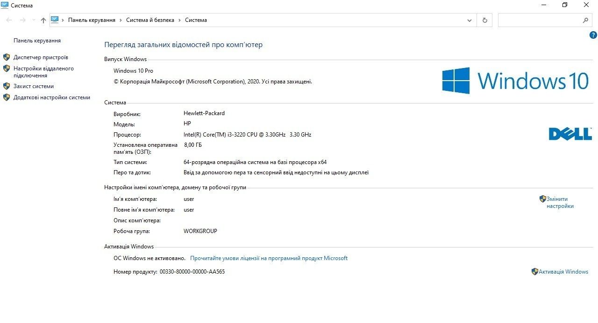The image size is (598, 323).
Task: Click shield icon beside "Додаткові настройки системи"
Action: (7, 97)
